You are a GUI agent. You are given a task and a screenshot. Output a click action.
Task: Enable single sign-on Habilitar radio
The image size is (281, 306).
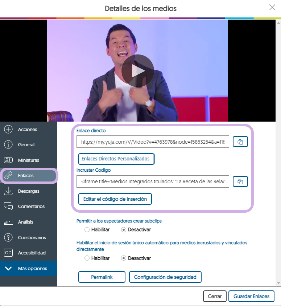[87, 258]
